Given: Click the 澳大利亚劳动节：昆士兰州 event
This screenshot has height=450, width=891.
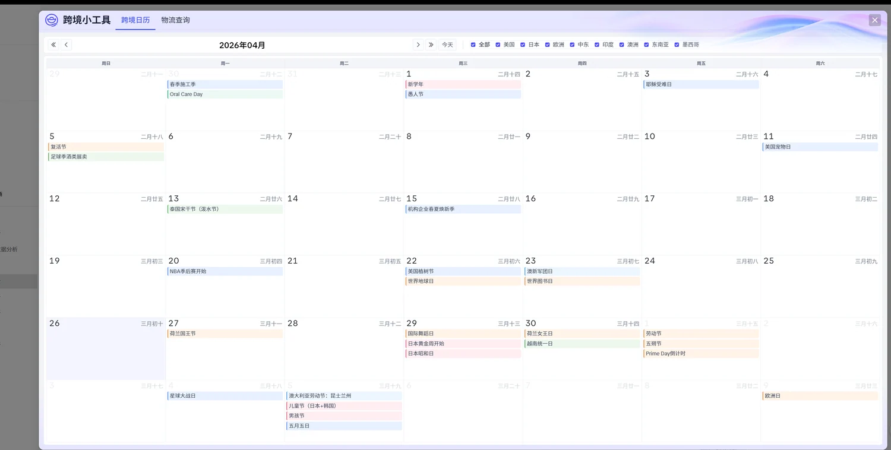Looking at the screenshot, I should point(344,396).
